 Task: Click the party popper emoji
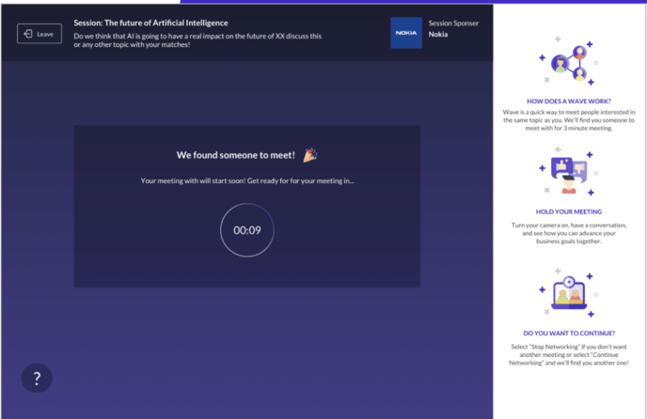click(310, 155)
